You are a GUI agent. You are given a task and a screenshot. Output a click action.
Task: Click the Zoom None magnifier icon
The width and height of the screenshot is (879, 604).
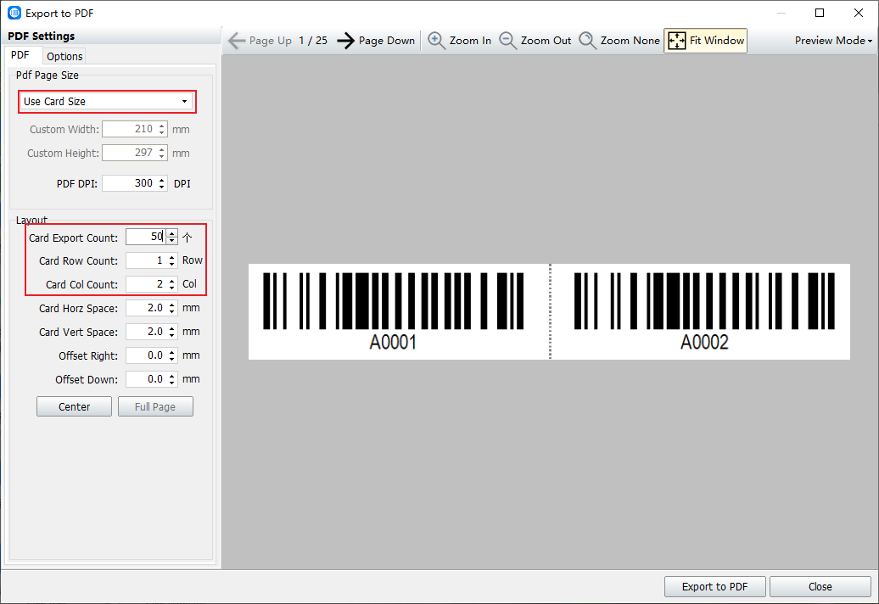[587, 41]
